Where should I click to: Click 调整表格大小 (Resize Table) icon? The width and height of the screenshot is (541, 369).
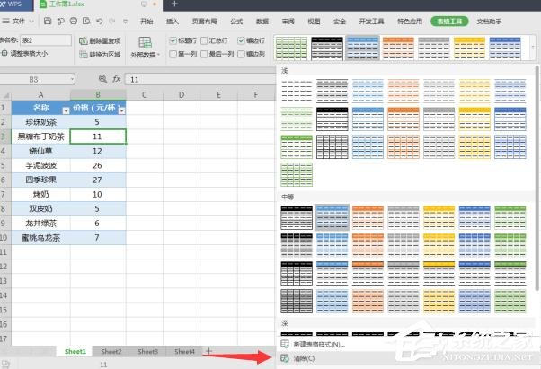click(4, 55)
